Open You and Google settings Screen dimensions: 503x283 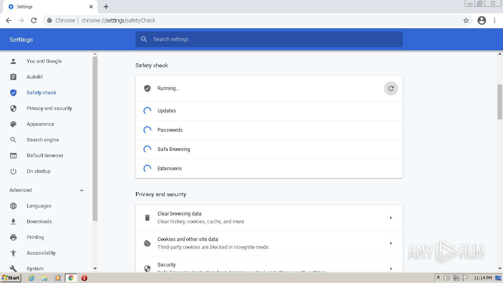[44, 61]
